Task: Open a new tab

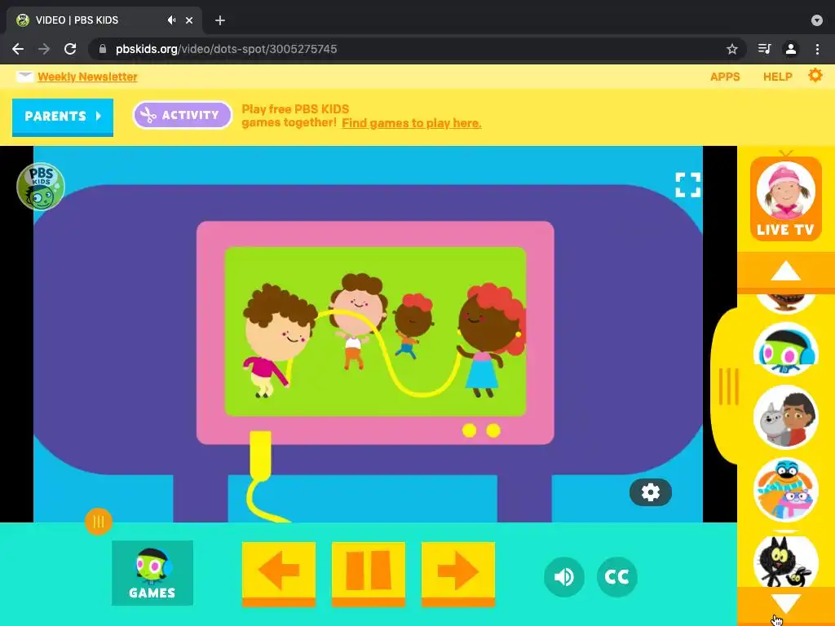Action: point(220,20)
